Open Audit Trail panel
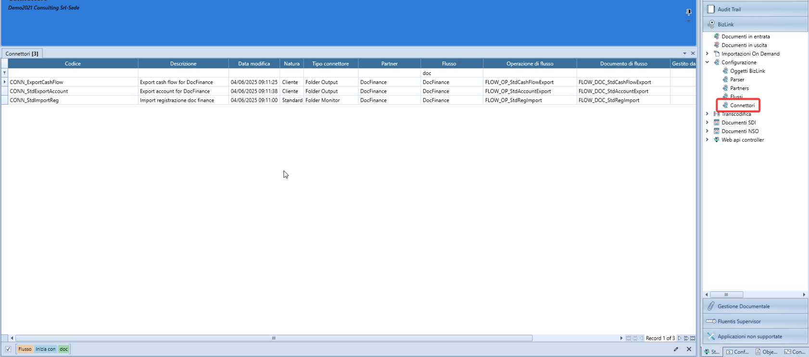The height and width of the screenshot is (357, 809). pyautogui.click(x=729, y=9)
